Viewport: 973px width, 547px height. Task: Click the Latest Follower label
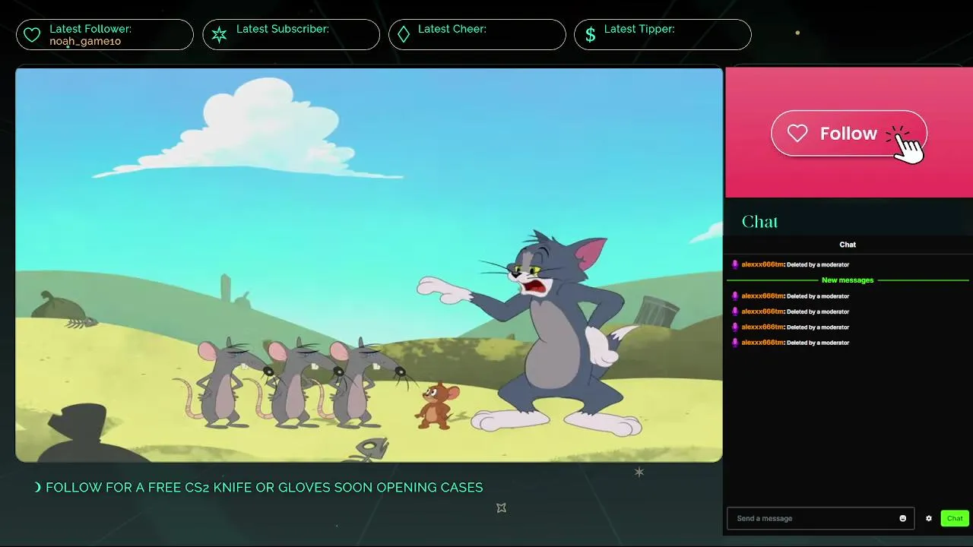[x=90, y=29]
